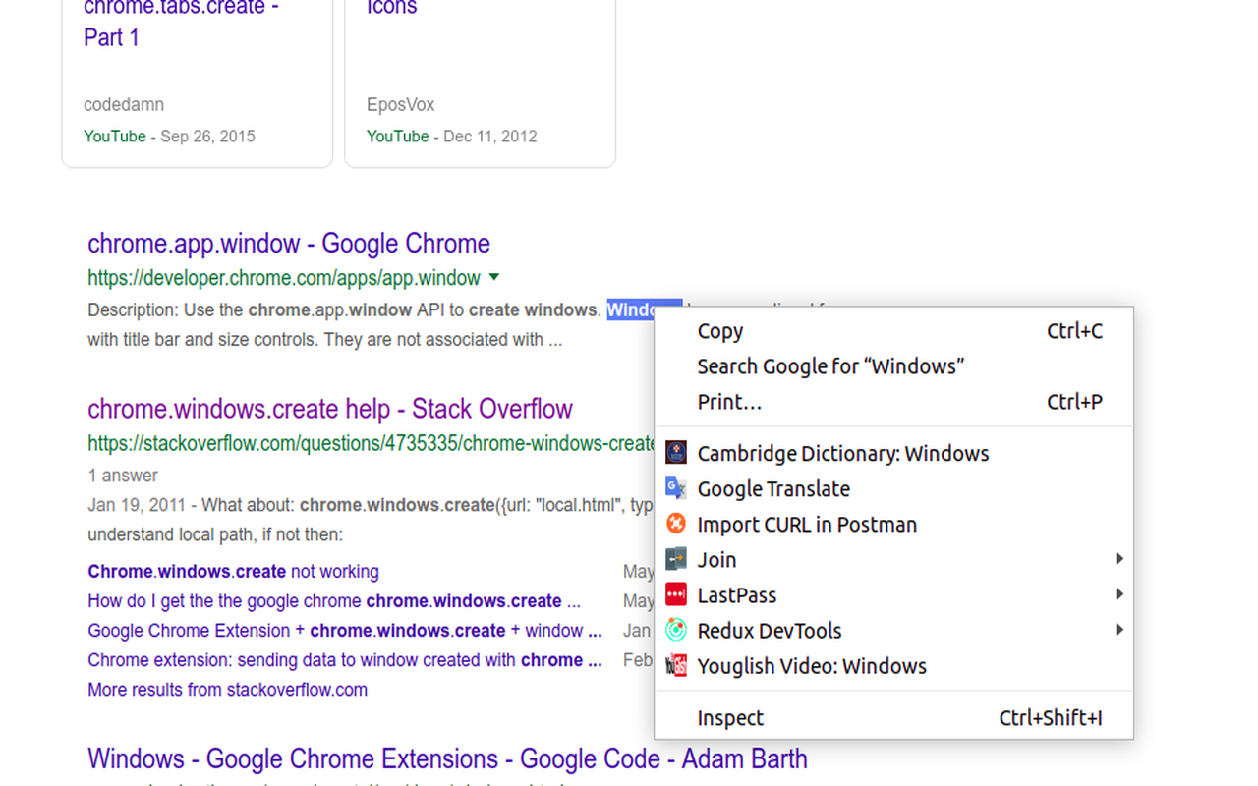Image resolution: width=1258 pixels, height=786 pixels.
Task: Click the EposVox channel name
Action: [400, 105]
